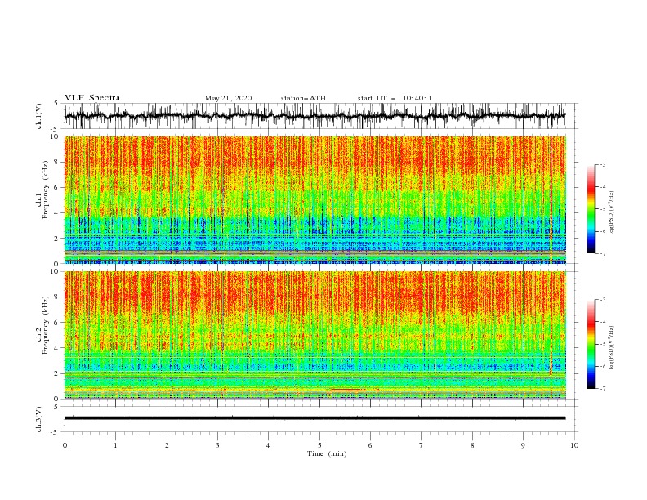Click the time axis tick label "8"
The height and width of the screenshot is (500, 647).
click(472, 445)
